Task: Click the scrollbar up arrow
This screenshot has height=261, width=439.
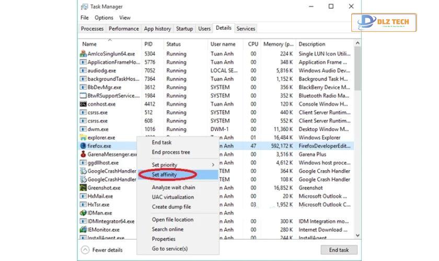Action: click(357, 43)
